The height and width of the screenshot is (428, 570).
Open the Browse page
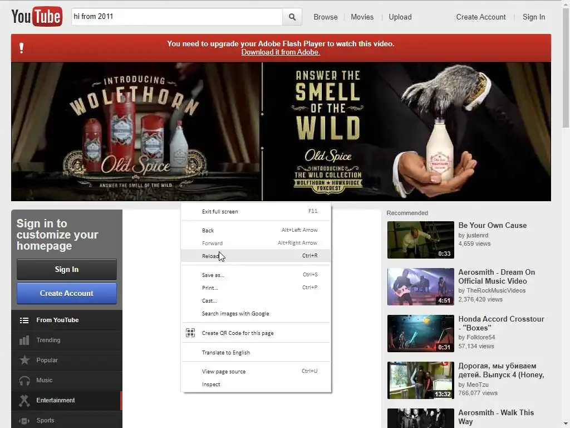pyautogui.click(x=325, y=17)
